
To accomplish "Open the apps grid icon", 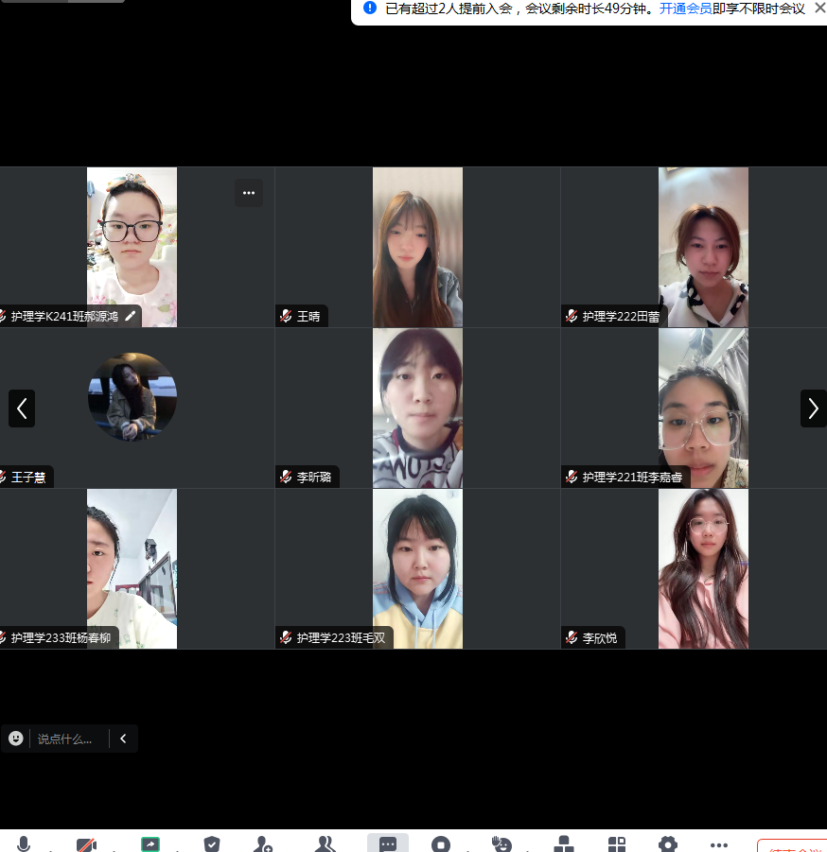I will click(617, 843).
